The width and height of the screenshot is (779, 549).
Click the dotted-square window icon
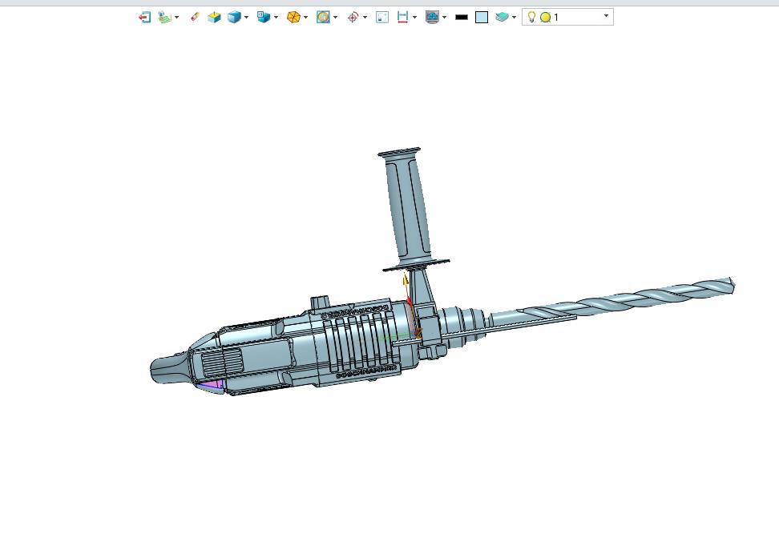[382, 18]
